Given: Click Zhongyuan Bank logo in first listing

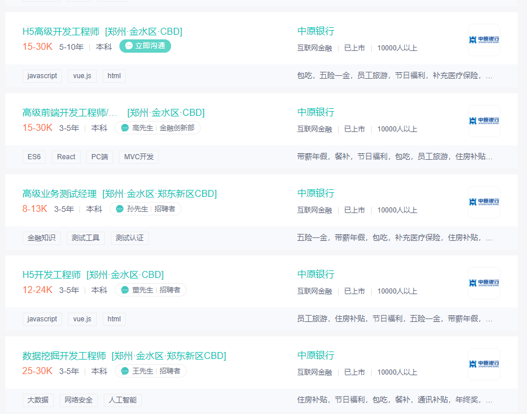Looking at the screenshot, I should (x=484, y=40).
